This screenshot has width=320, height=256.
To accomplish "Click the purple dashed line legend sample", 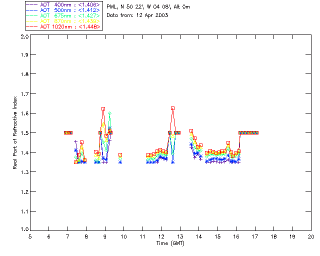I will [32, 4].
